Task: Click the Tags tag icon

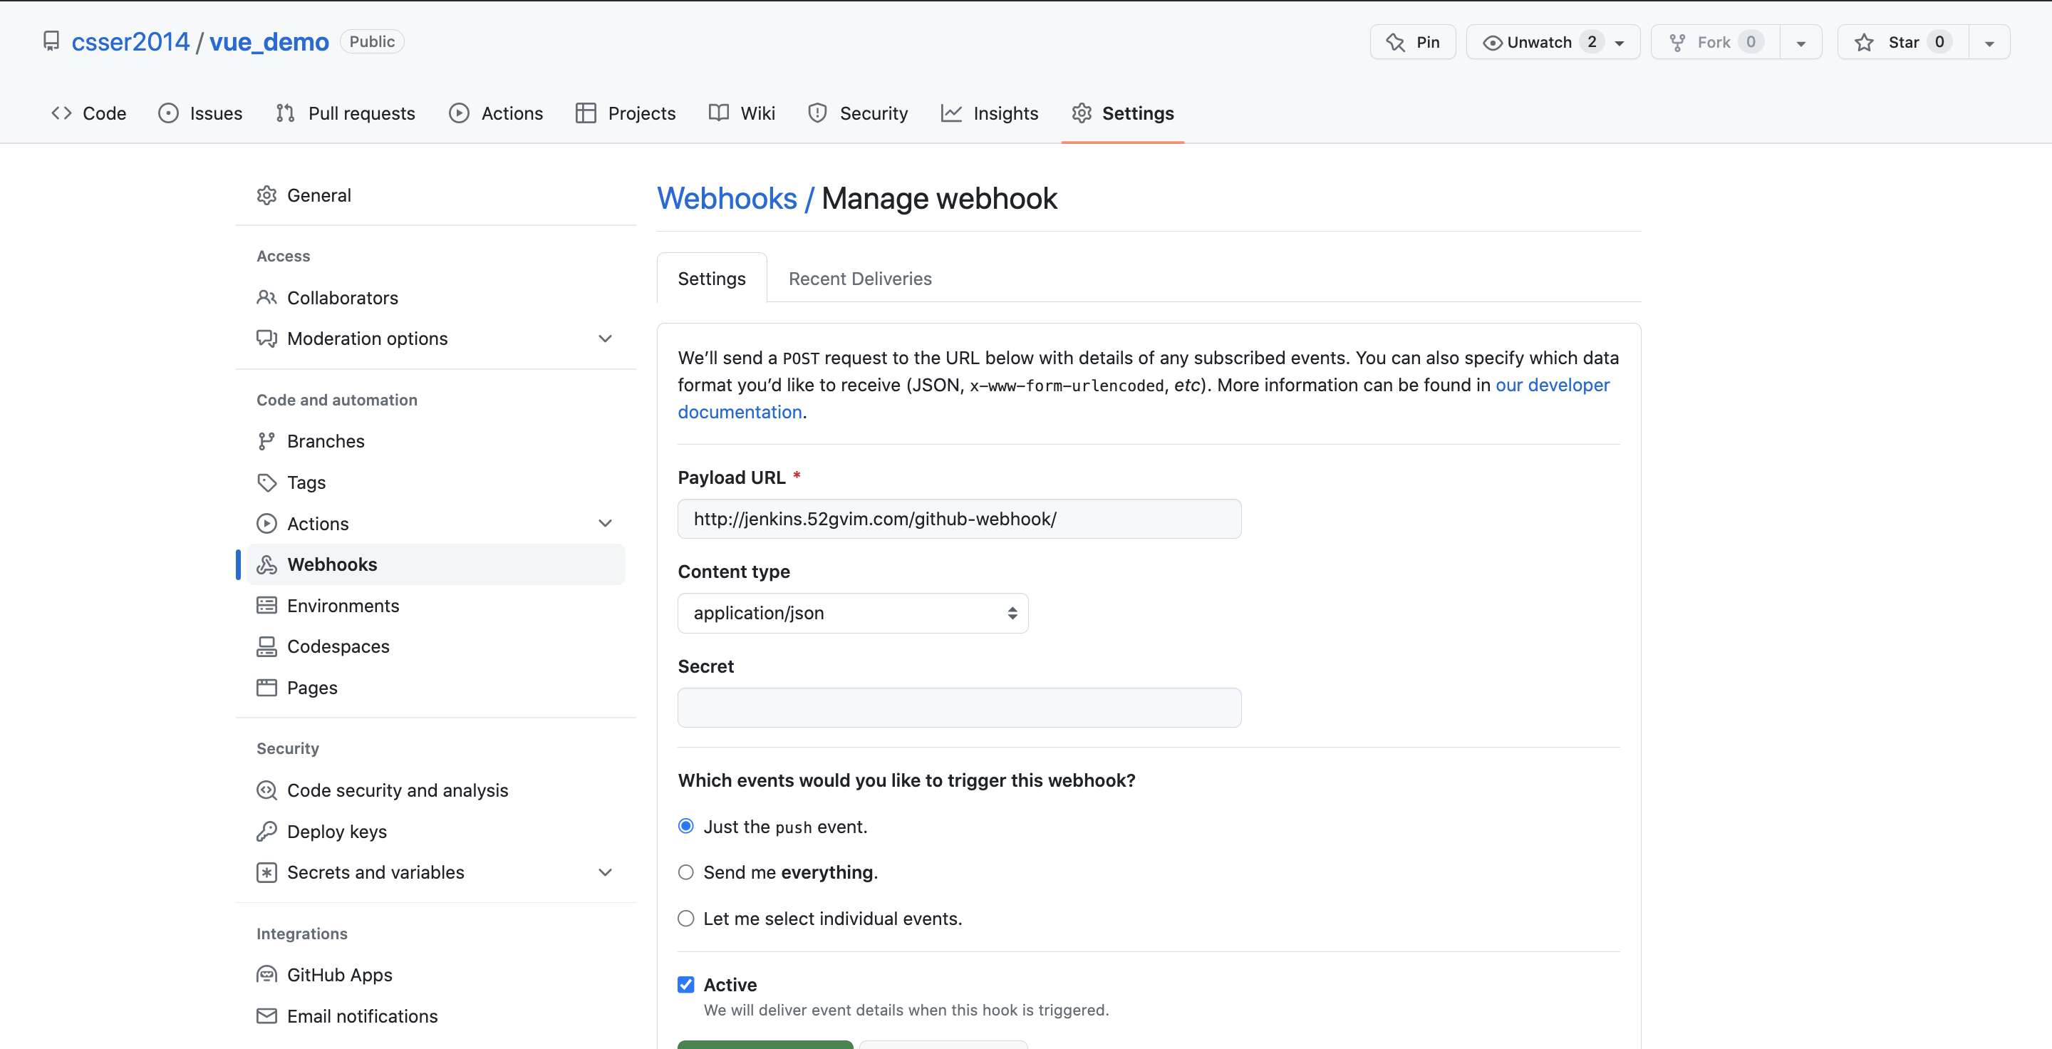Action: pos(267,482)
